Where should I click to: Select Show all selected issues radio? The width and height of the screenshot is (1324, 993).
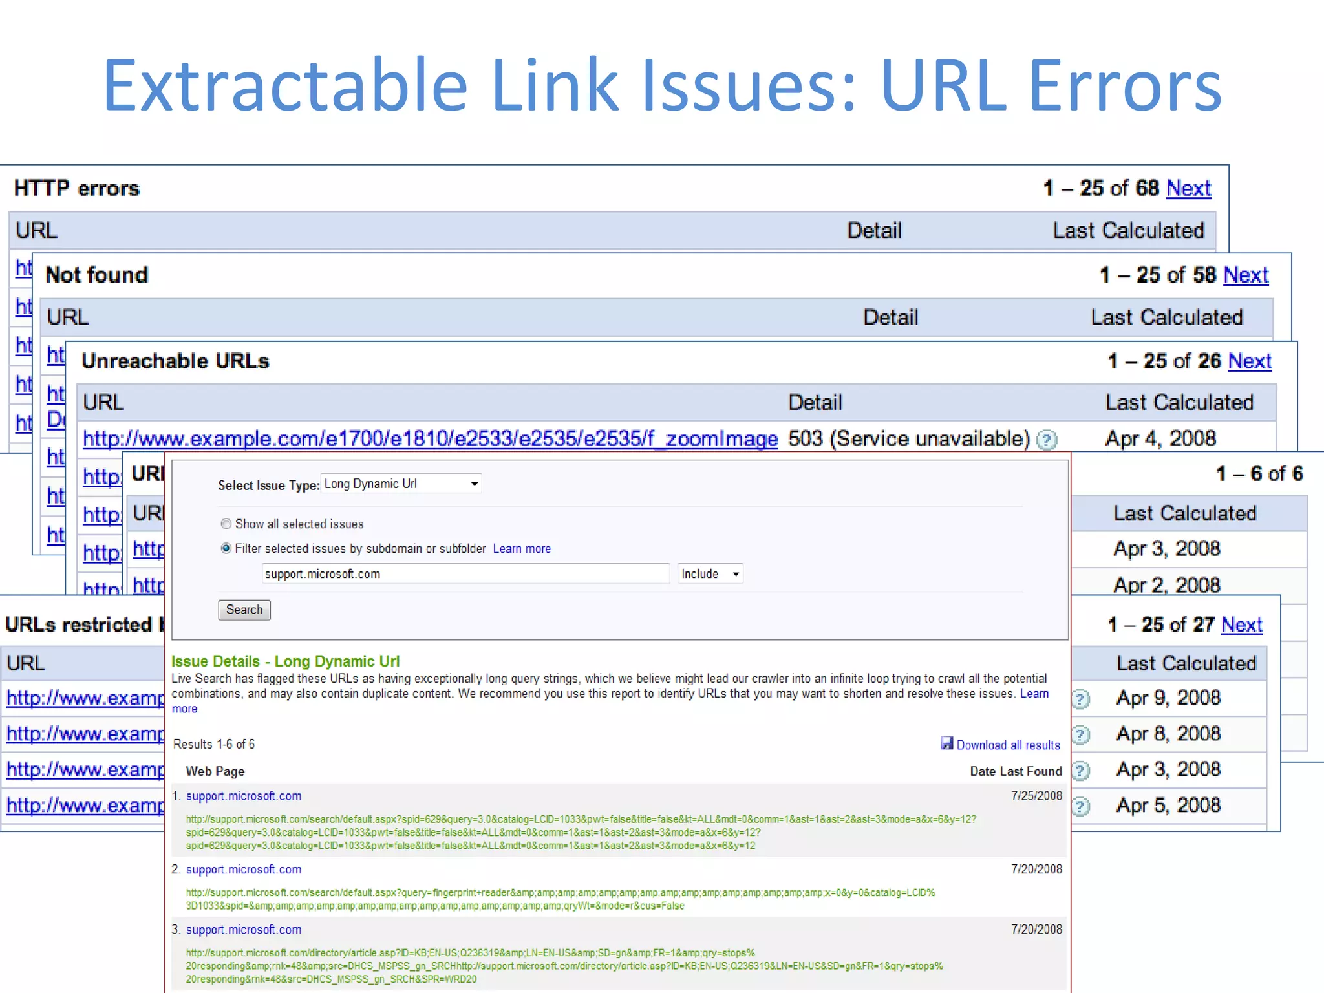point(226,524)
